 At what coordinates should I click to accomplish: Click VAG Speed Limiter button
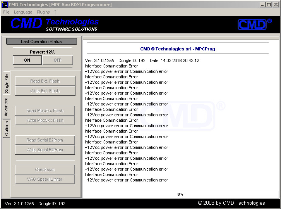(x=45, y=179)
